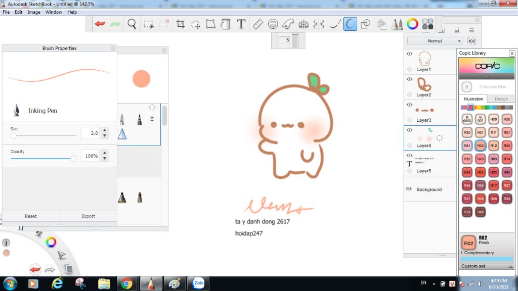Decrease Opacity with down stepper arrow
The image size is (518, 291).
[105, 158]
